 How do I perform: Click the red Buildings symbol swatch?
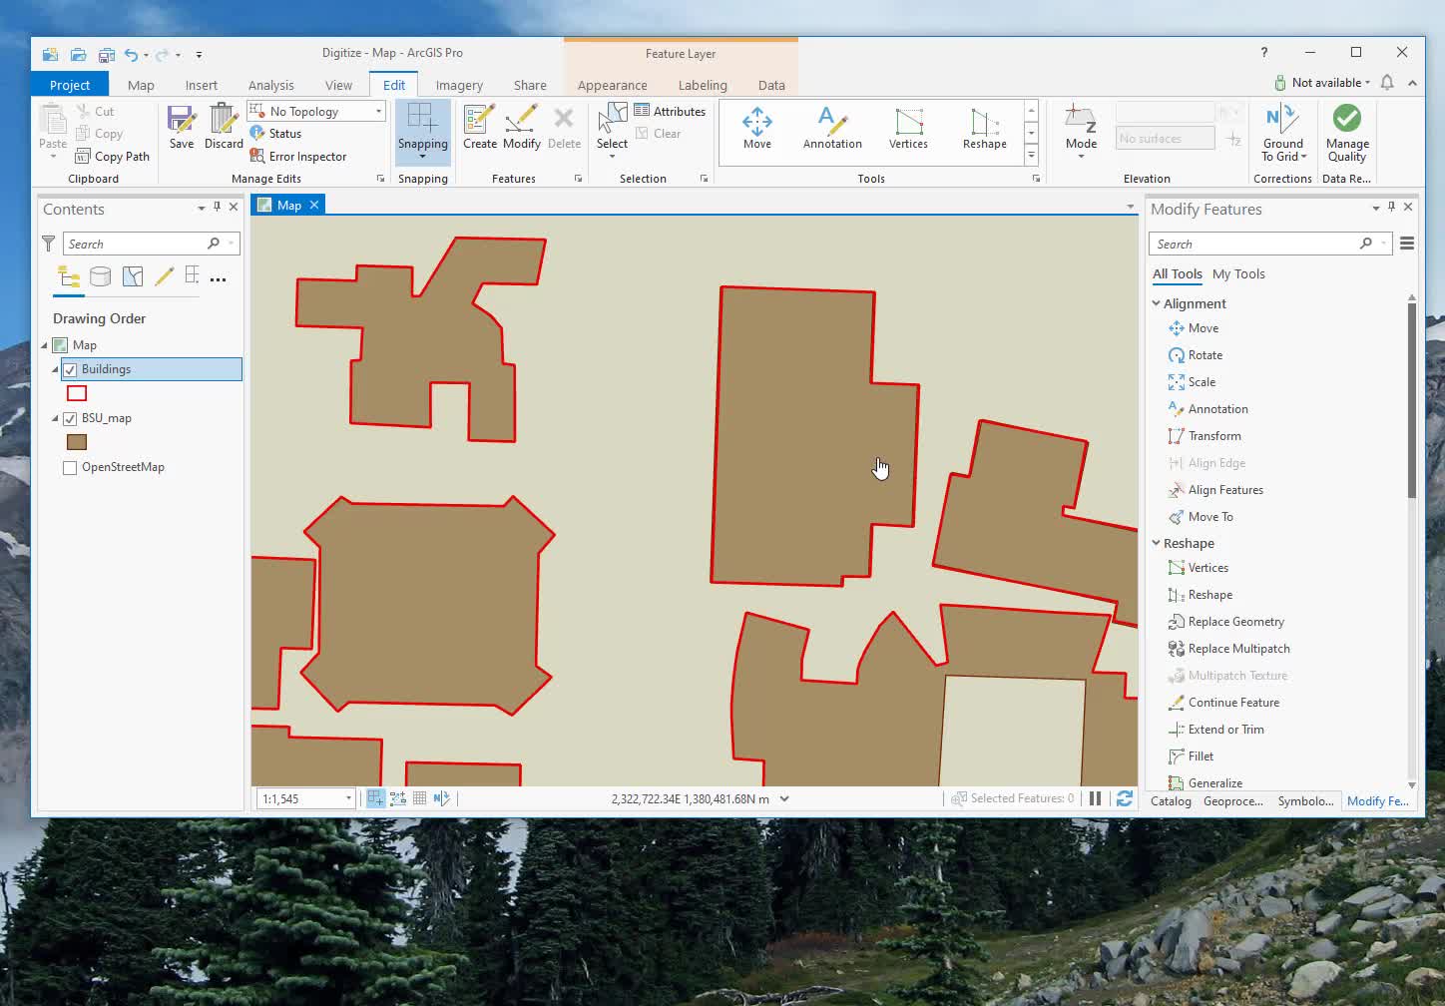(77, 392)
